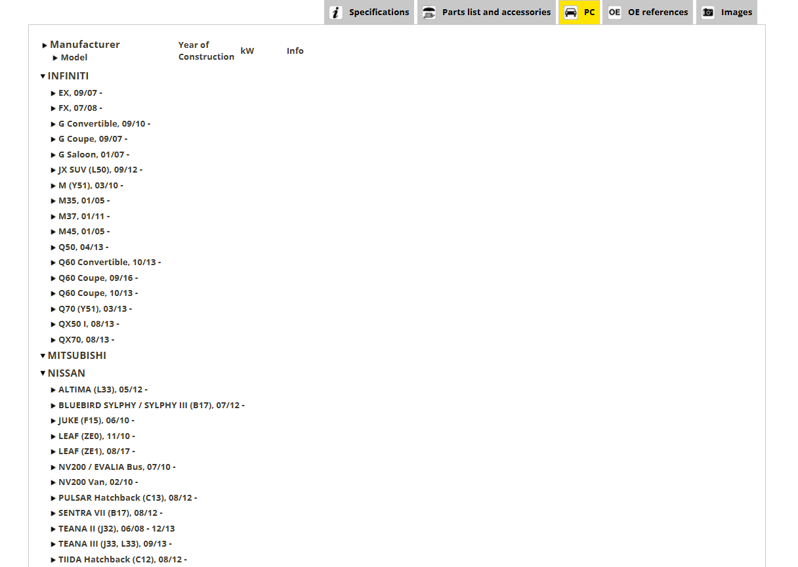Click the OE icon on OE references tab
Viewport: 798px width, 567px height.
pyautogui.click(x=614, y=12)
